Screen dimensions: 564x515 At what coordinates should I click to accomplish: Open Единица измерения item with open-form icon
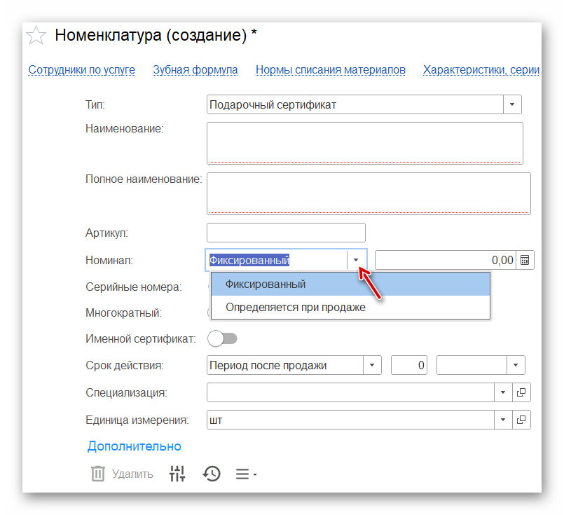coord(521,420)
